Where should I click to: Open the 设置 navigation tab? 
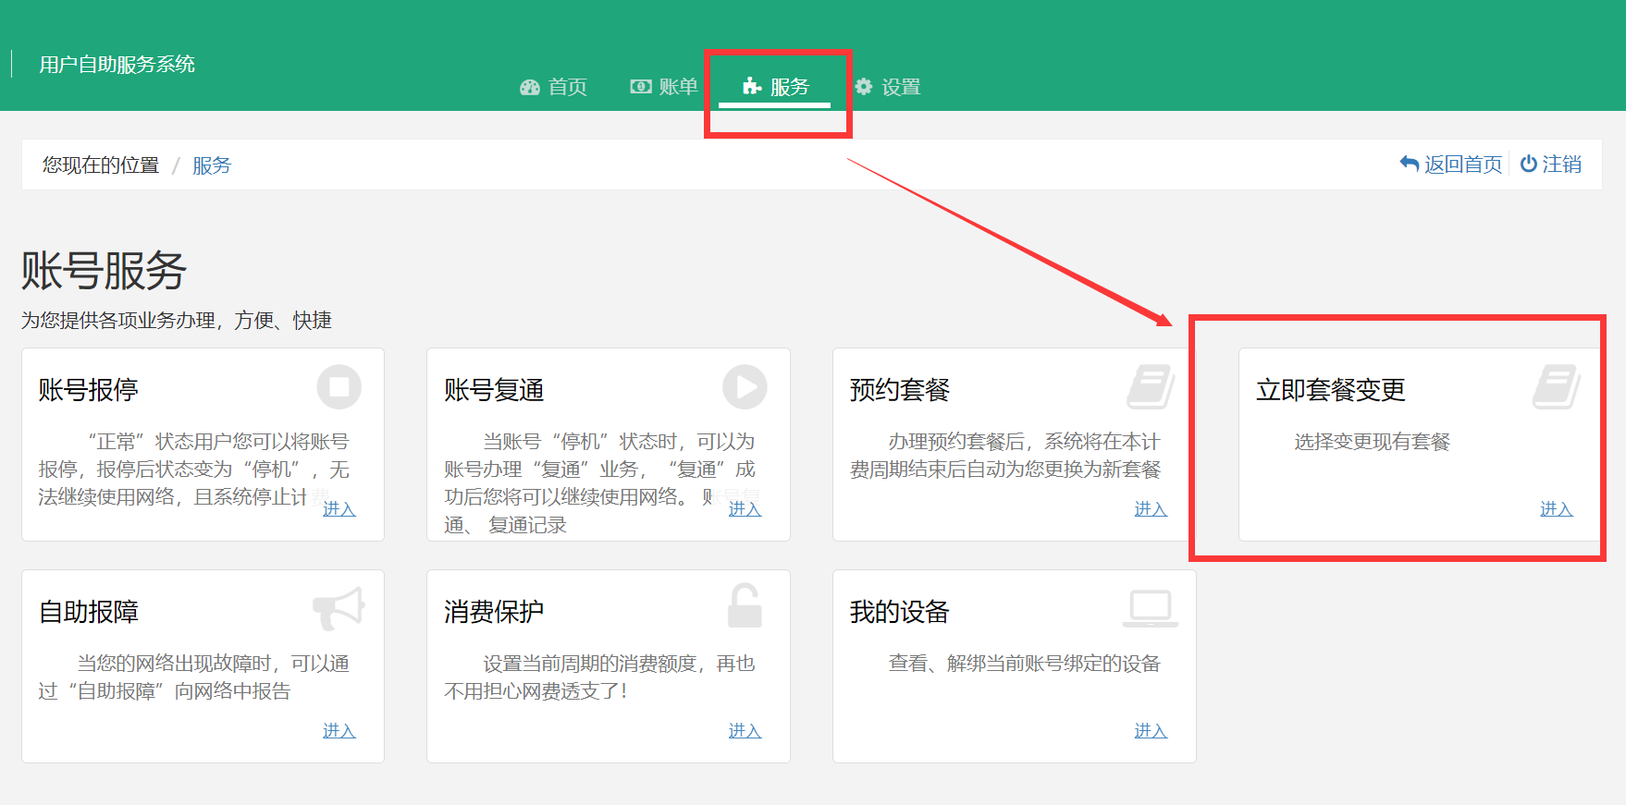pyautogui.click(x=888, y=87)
